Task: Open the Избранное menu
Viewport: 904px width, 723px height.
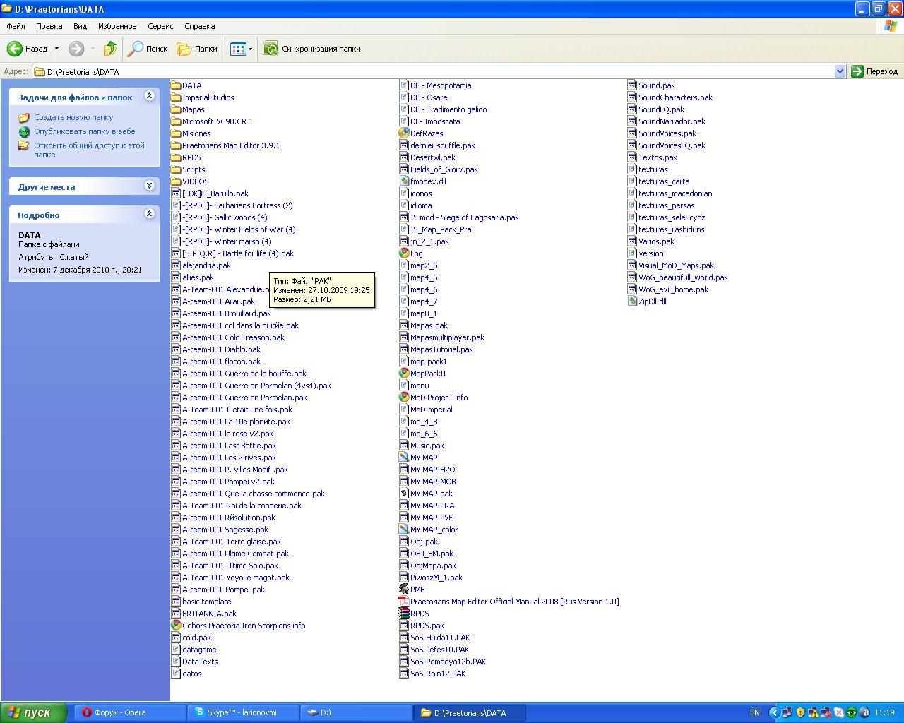Action: click(x=117, y=26)
